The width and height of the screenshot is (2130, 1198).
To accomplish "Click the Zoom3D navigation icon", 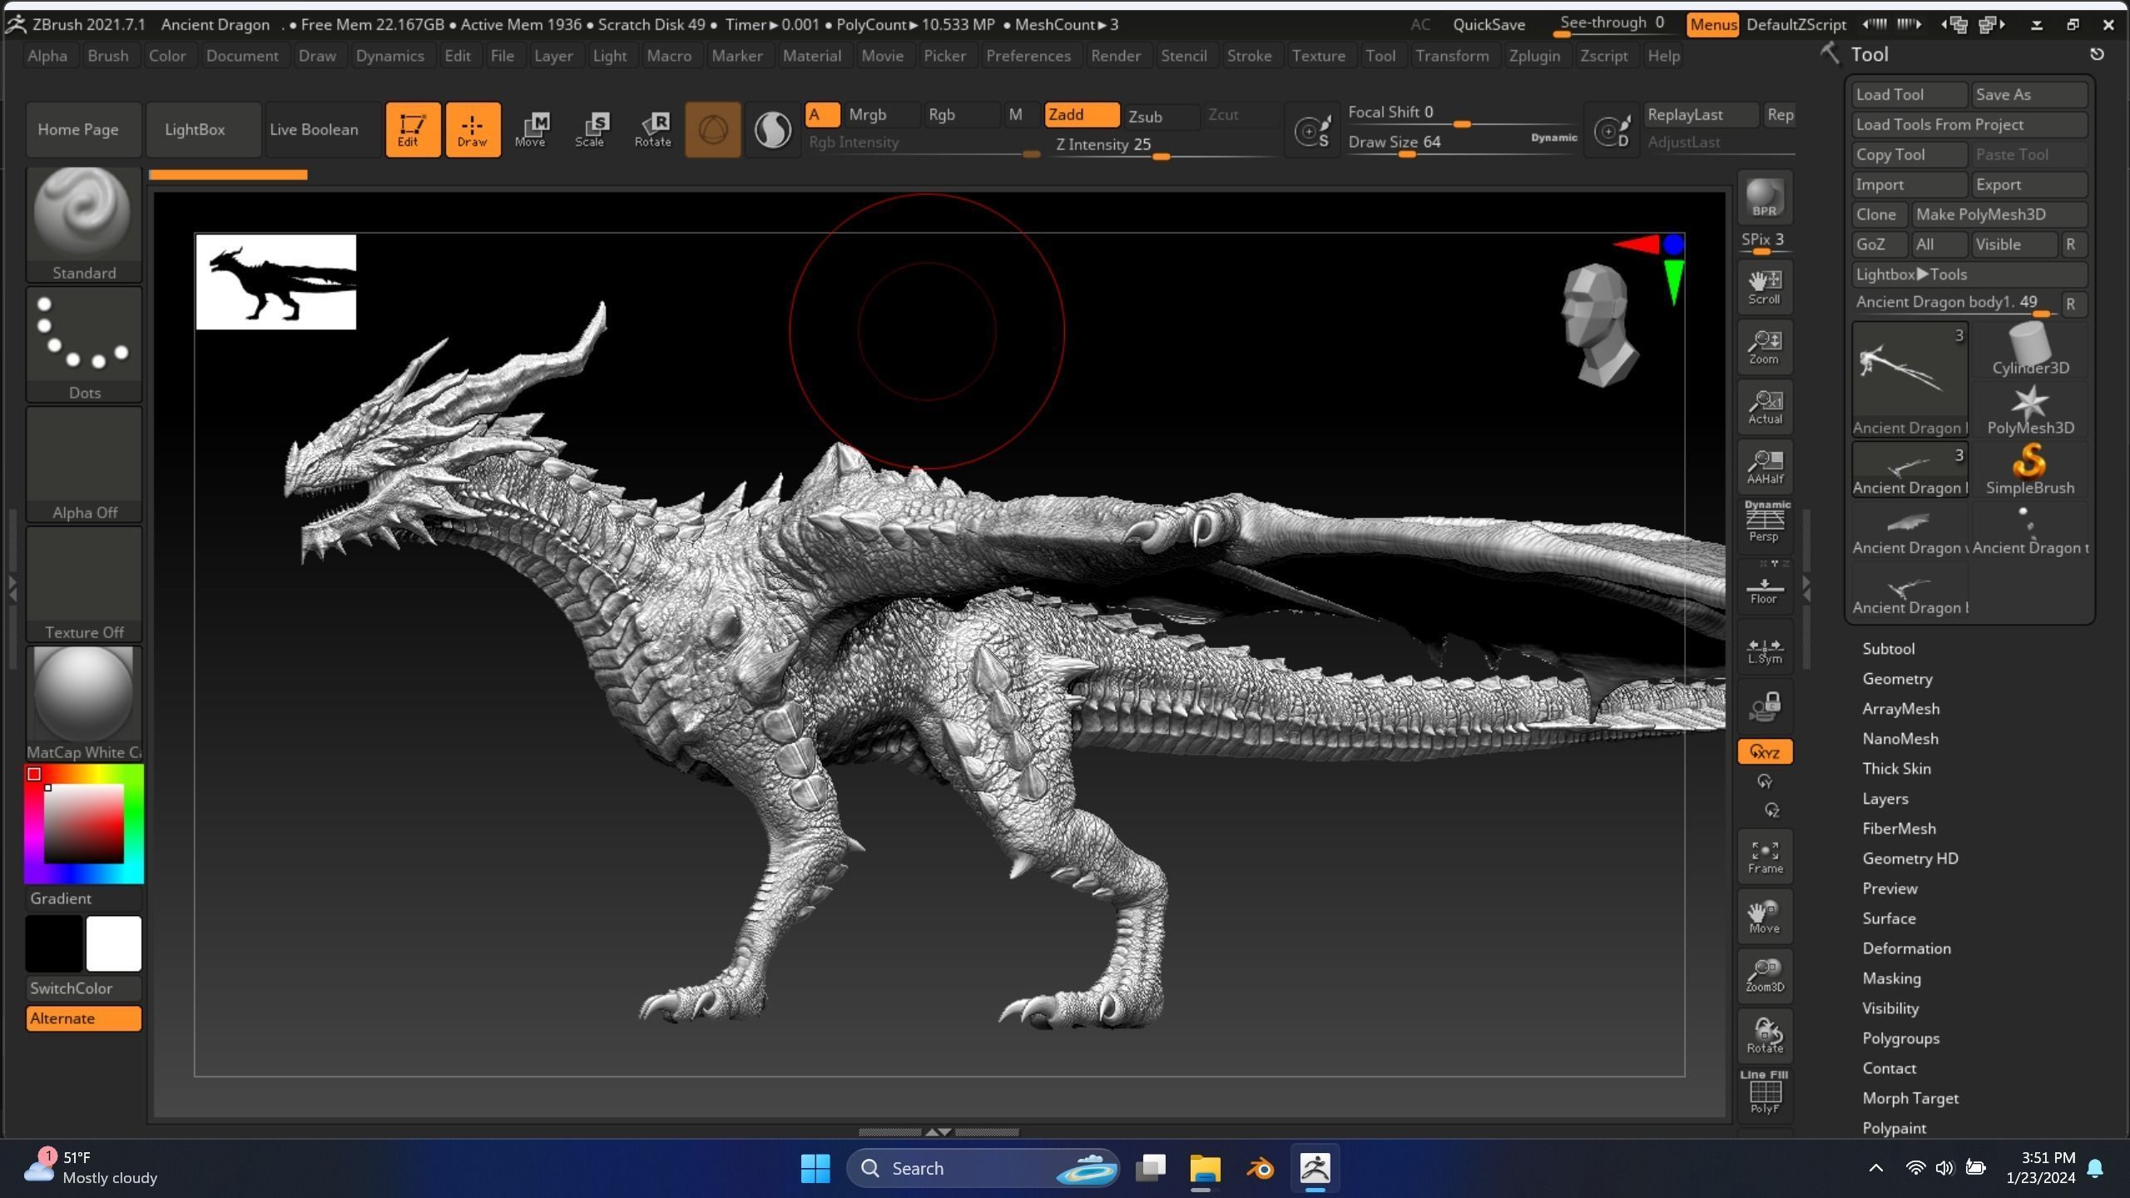I will 1764,976.
